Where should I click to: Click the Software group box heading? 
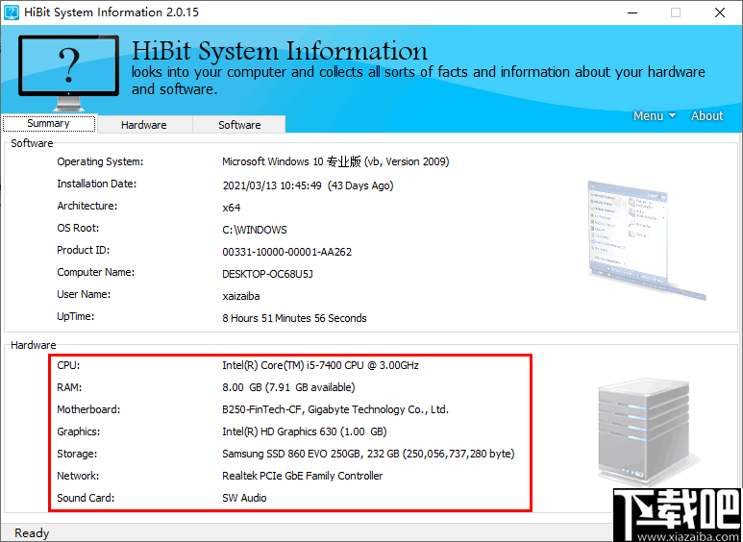32,143
